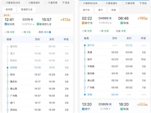Select the 桂林西 station tab

[x=9, y=10]
